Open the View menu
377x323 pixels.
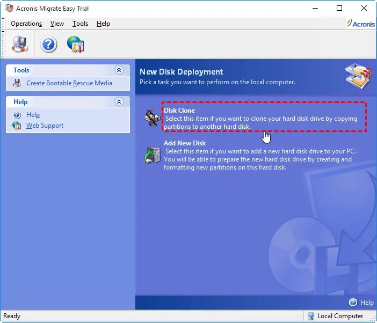coord(57,24)
